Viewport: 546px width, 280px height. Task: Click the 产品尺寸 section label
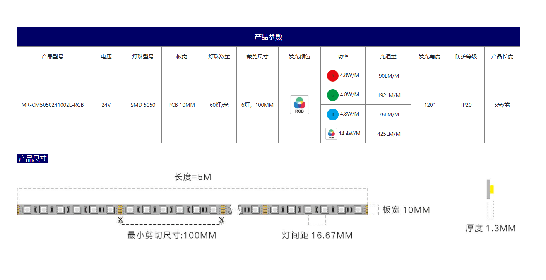pyautogui.click(x=33, y=159)
